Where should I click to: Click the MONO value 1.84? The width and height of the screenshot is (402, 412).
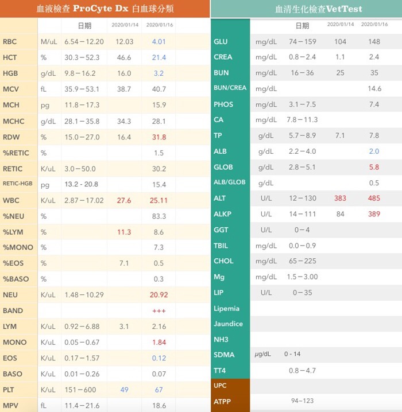click(x=159, y=343)
